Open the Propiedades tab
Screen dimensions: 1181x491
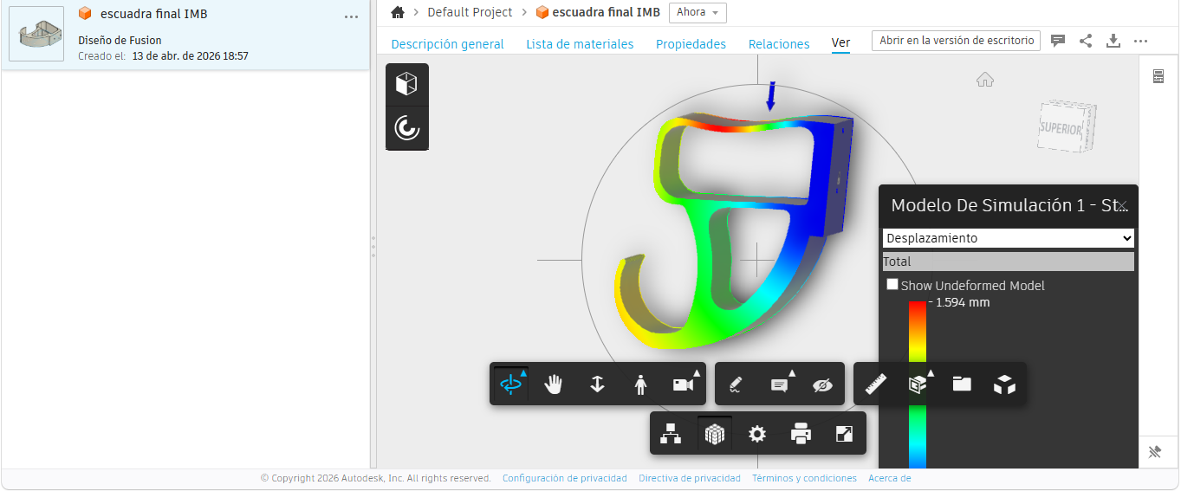(691, 44)
